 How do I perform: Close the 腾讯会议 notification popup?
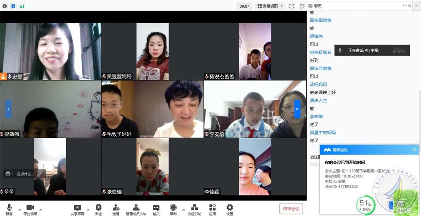point(414,149)
